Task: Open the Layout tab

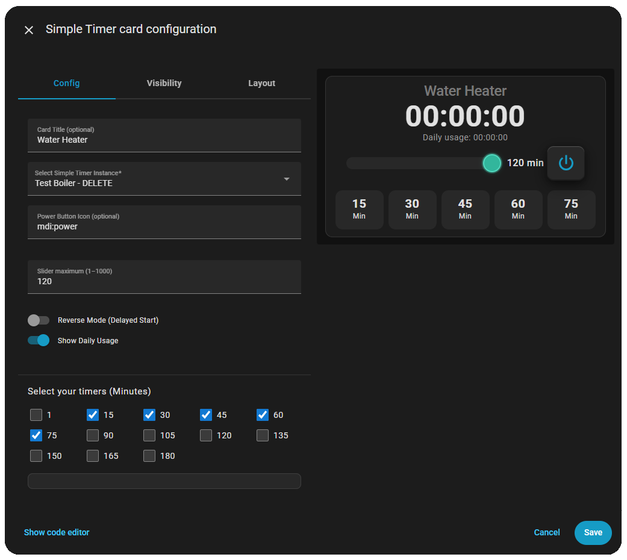Action: tap(261, 83)
